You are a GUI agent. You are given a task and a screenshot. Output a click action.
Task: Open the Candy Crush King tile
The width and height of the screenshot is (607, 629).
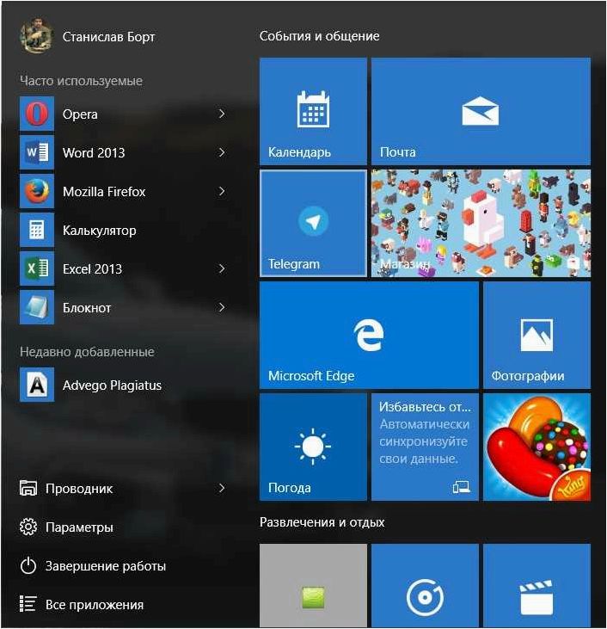(x=536, y=447)
